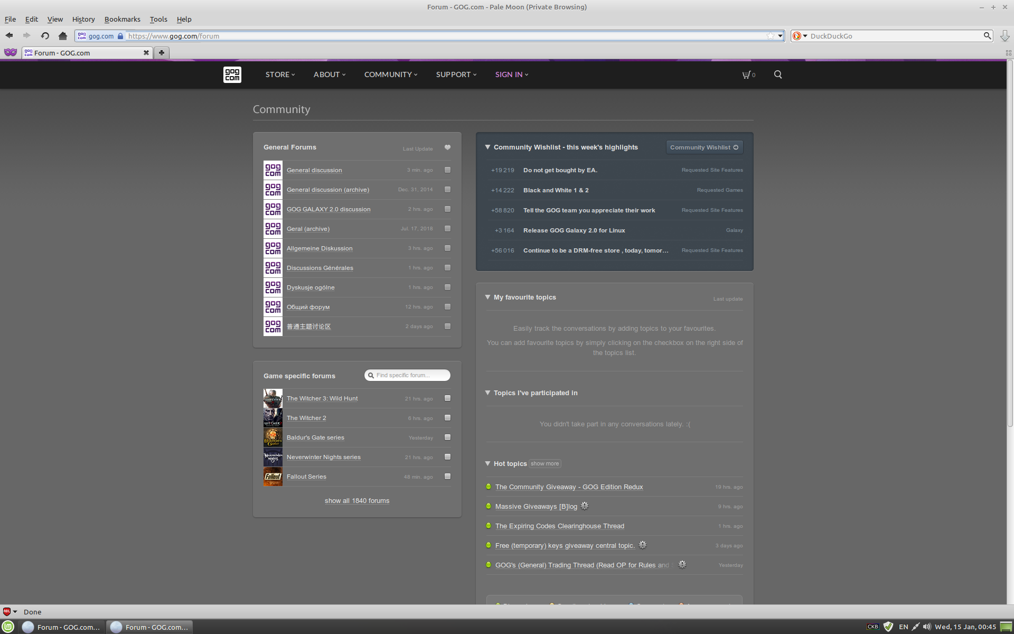
Task: Open the Edit menu
Action: 32,19
